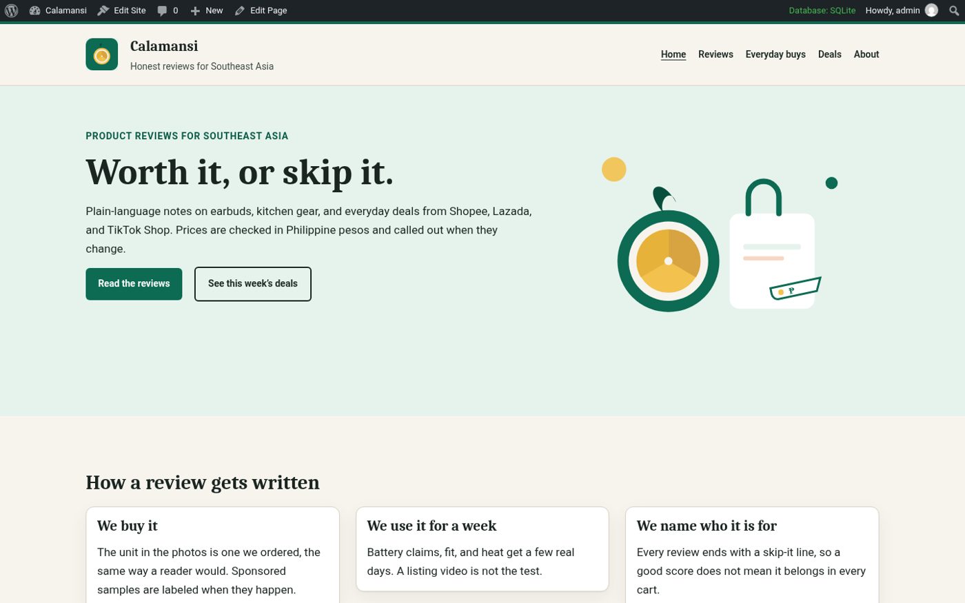
Task: Click the plus icon beside New
Action: click(x=195, y=11)
